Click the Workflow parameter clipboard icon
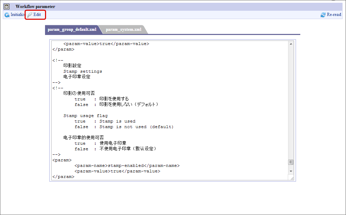Viewport: 346px width, 215px height. coord(7,7)
